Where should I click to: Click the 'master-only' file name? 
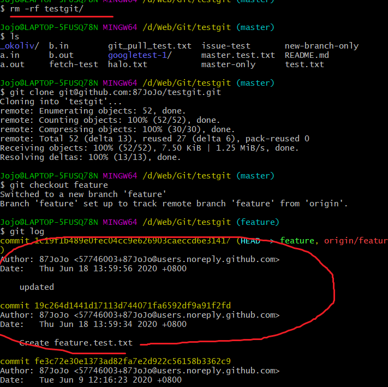[x=228, y=64]
